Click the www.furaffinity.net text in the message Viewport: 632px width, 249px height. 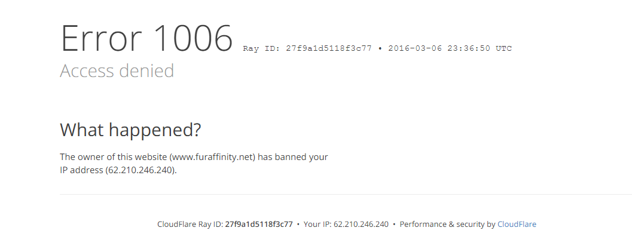(213, 157)
